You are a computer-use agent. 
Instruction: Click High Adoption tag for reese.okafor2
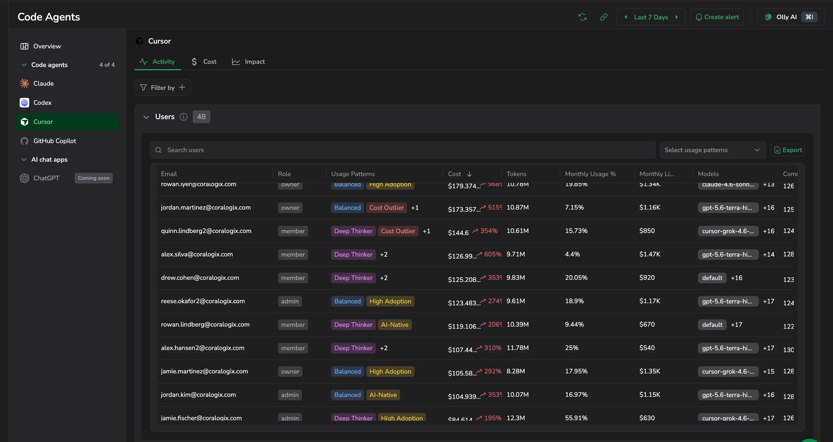click(x=390, y=301)
